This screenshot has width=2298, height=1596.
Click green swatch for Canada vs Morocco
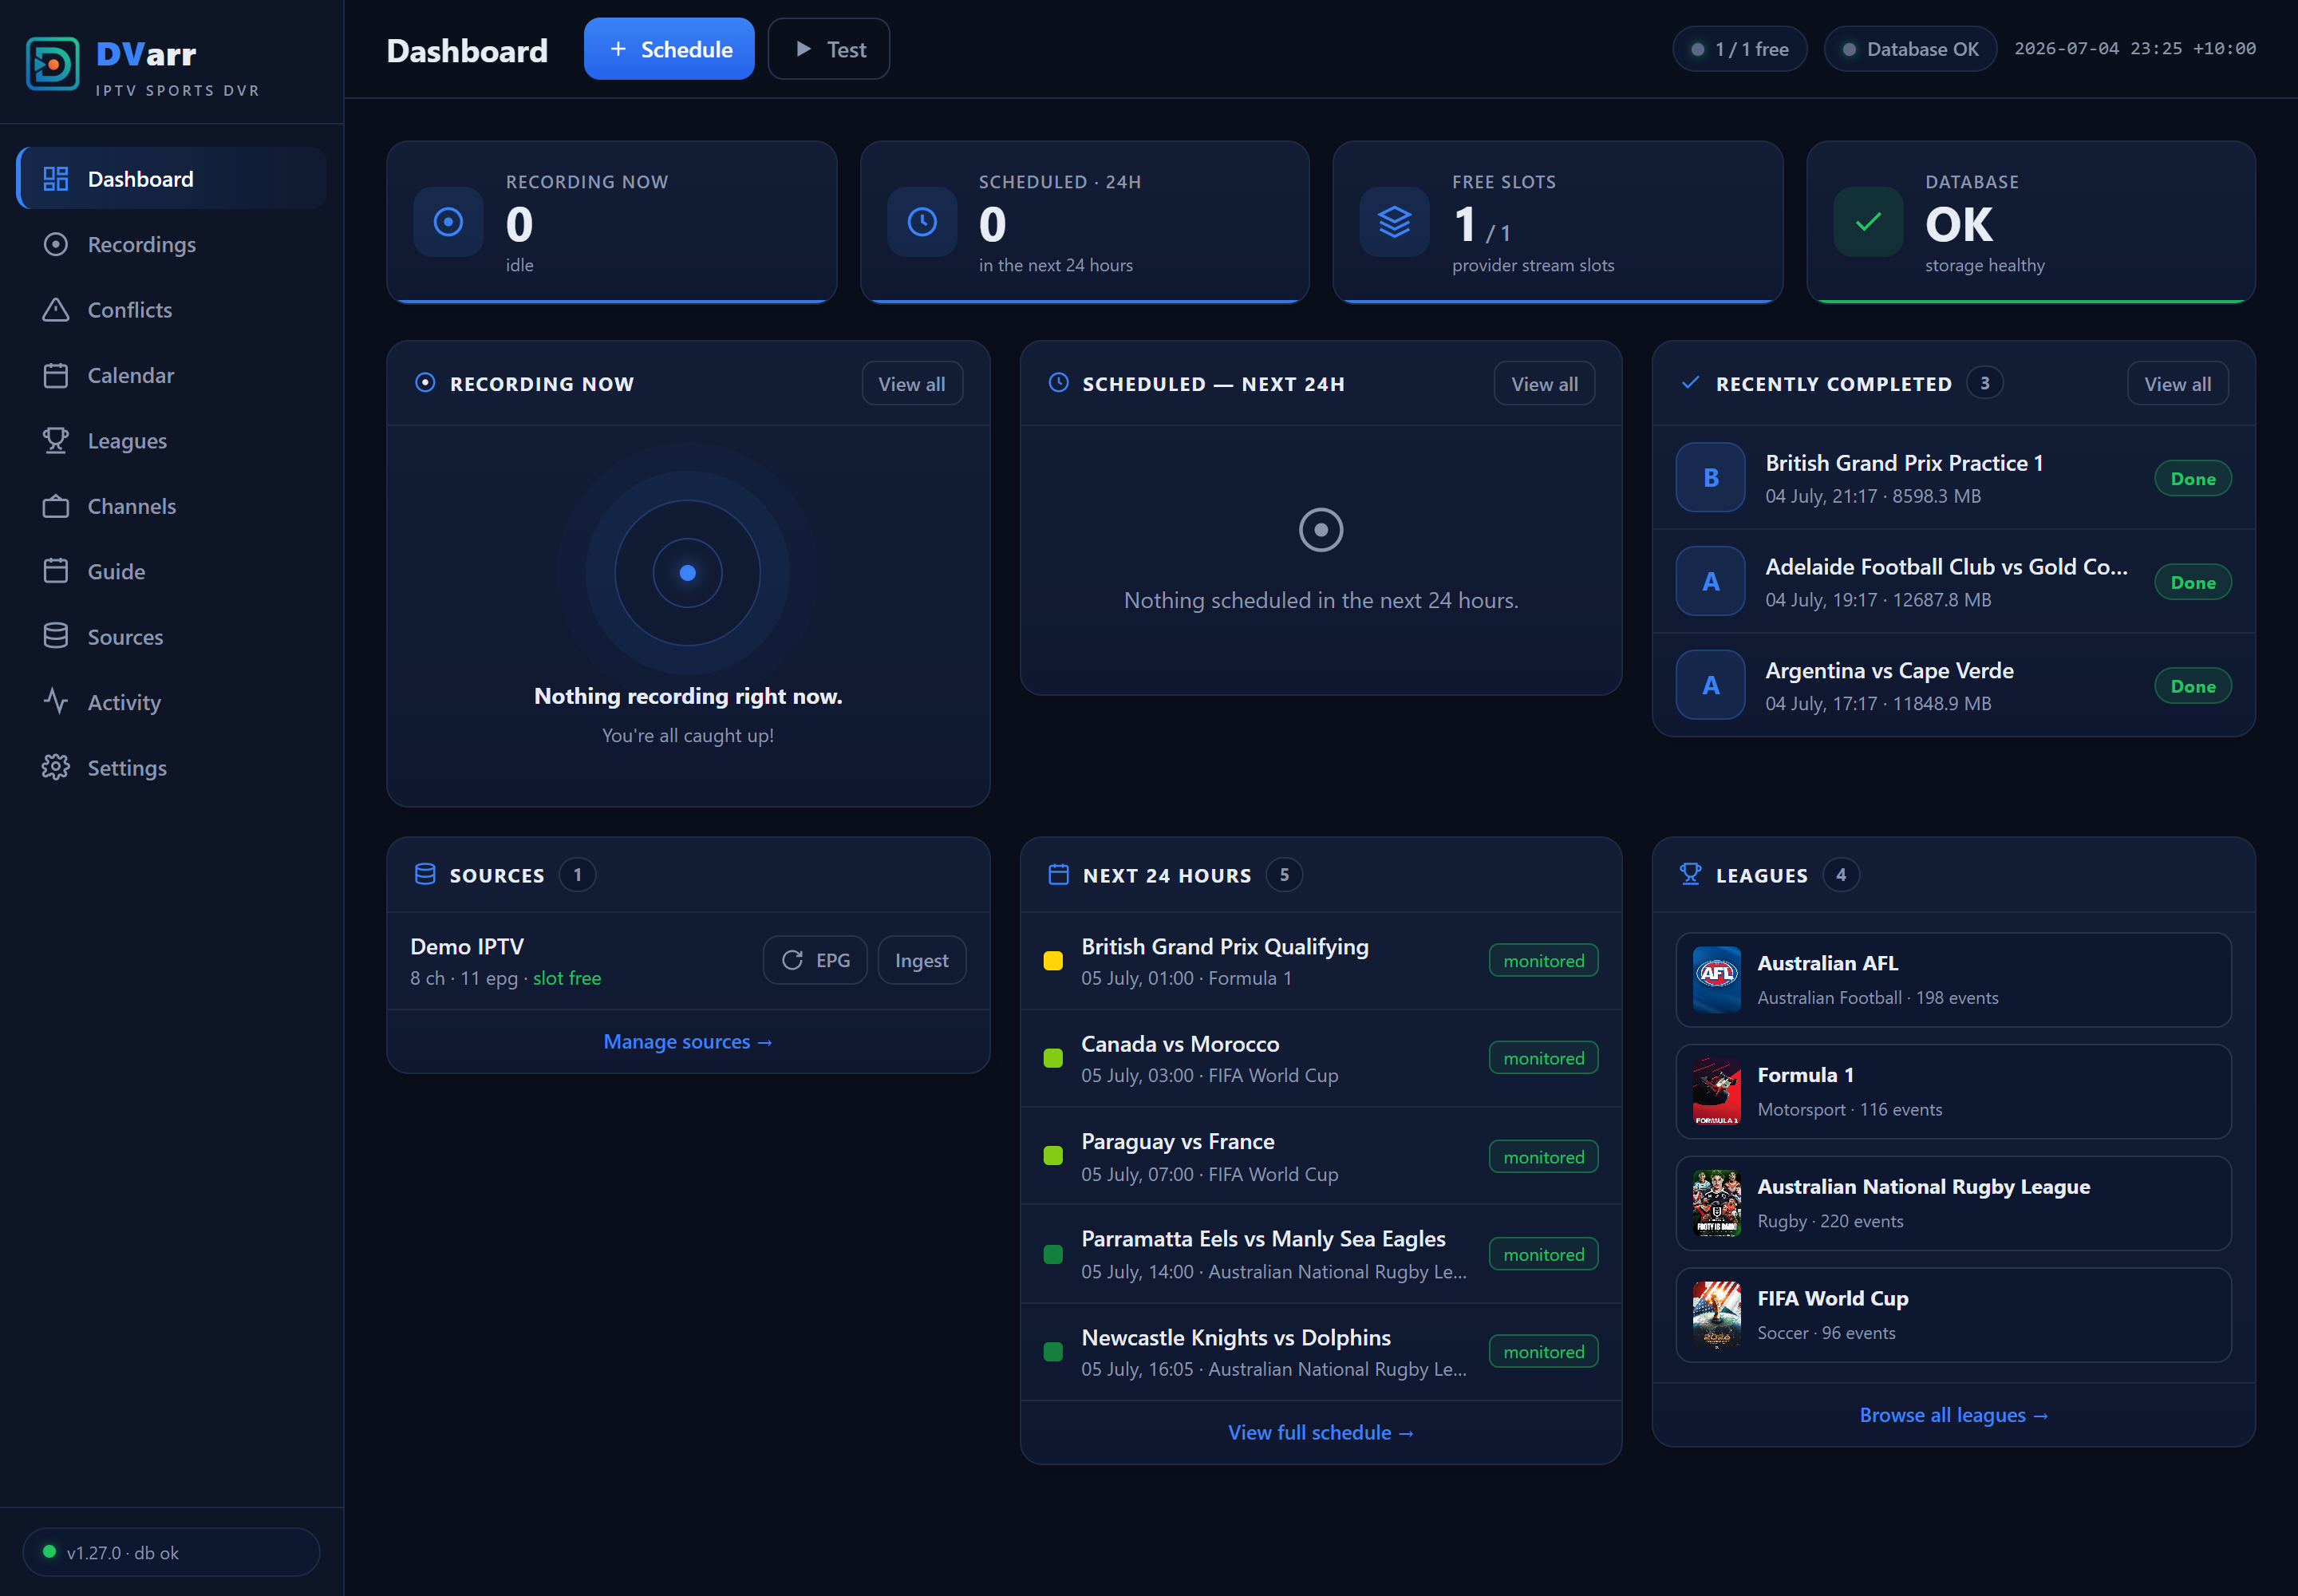(x=1053, y=1059)
